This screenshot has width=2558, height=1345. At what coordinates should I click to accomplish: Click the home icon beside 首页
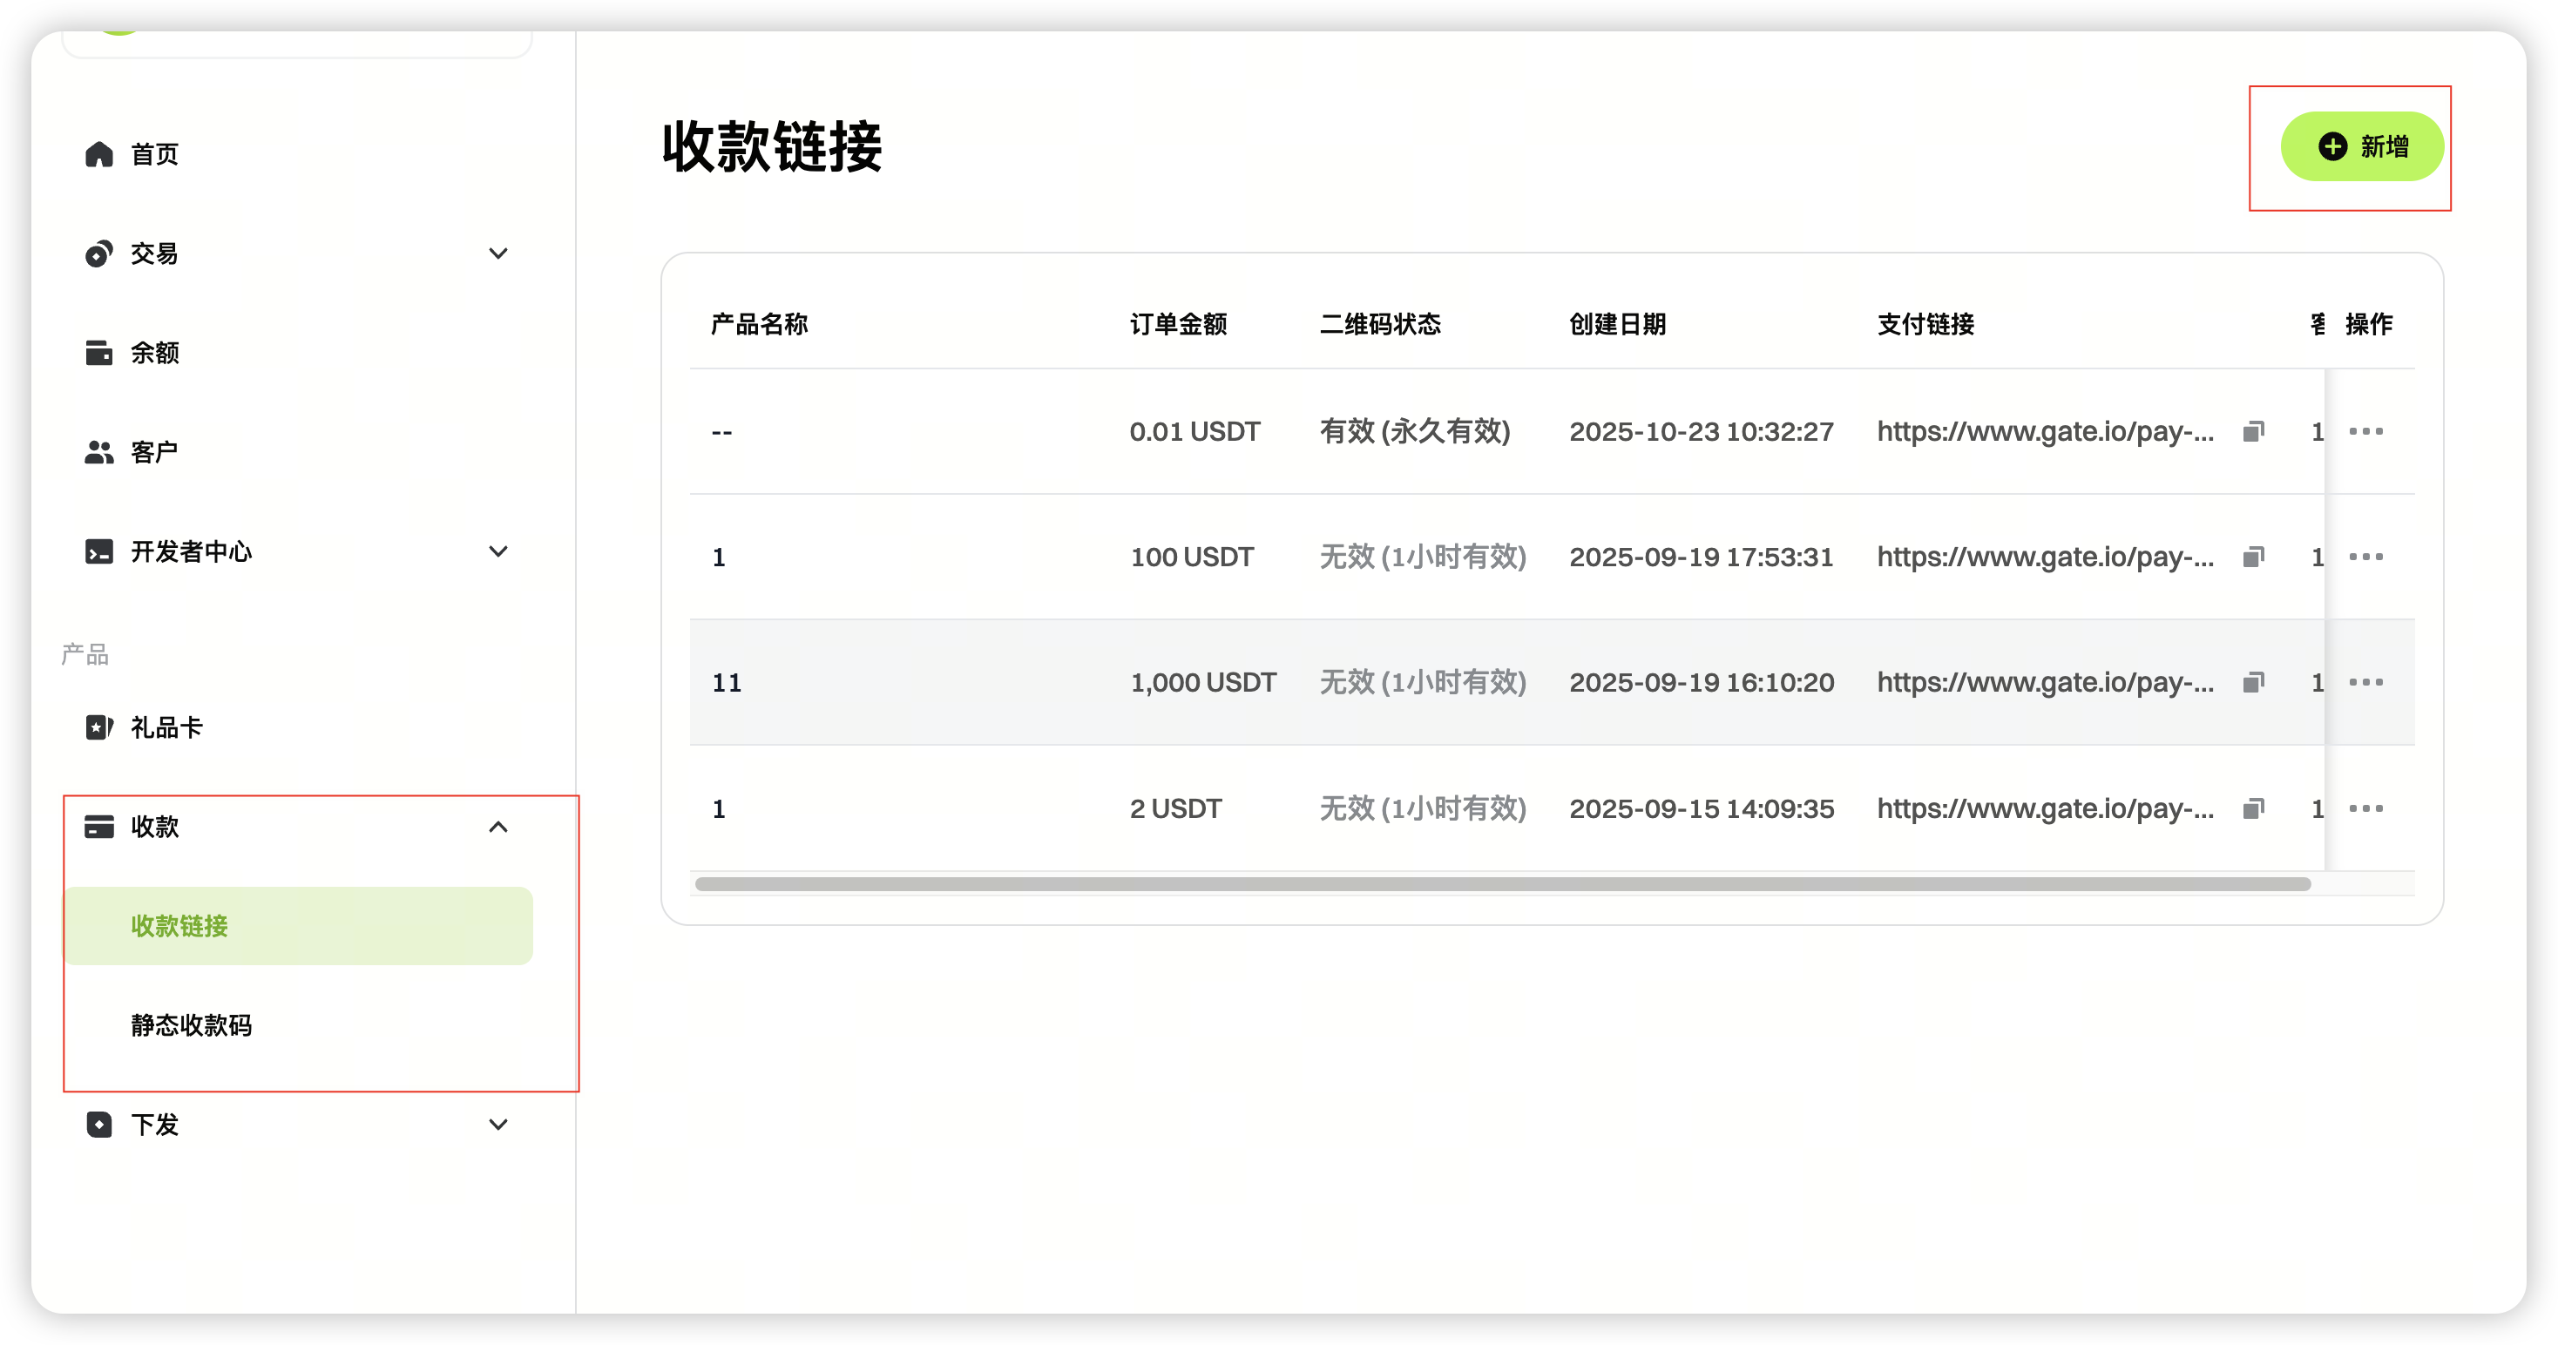point(98,154)
